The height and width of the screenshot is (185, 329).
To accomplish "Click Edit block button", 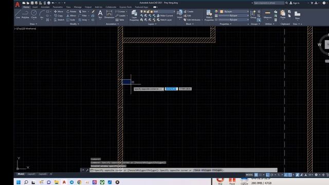I will 187,16.
